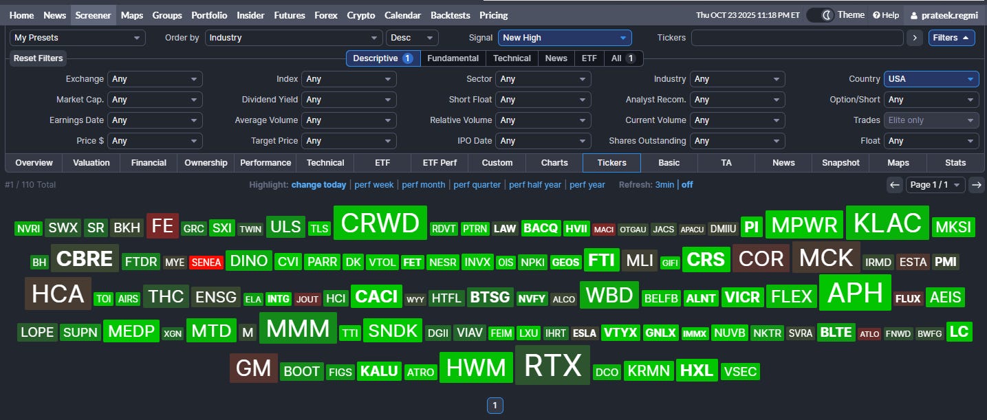Change Desc sort direction dropdown

coord(412,38)
